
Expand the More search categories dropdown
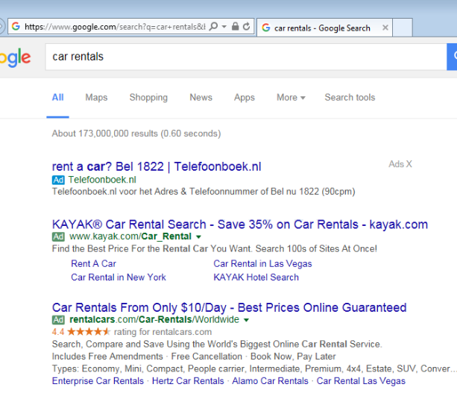[x=291, y=98]
